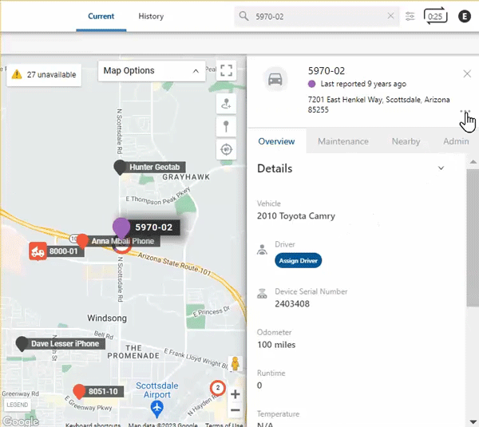Click the vehicle car icon in panel

[x=275, y=79]
